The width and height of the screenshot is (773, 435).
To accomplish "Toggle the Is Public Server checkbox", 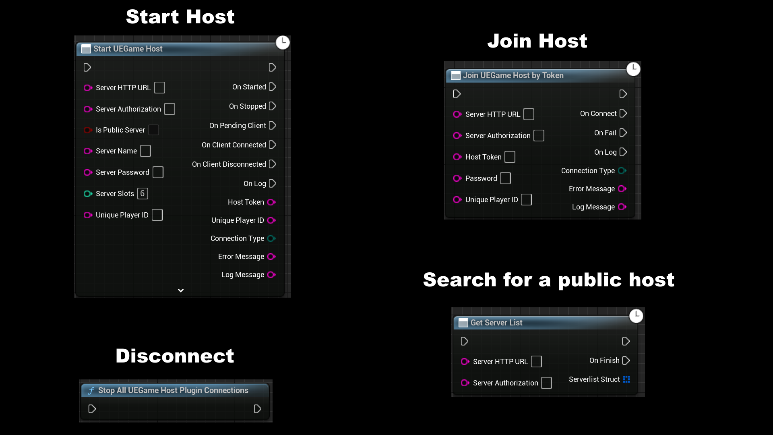I will pyautogui.click(x=153, y=130).
